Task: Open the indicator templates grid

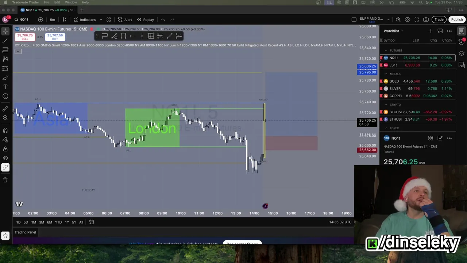Action: point(109,20)
